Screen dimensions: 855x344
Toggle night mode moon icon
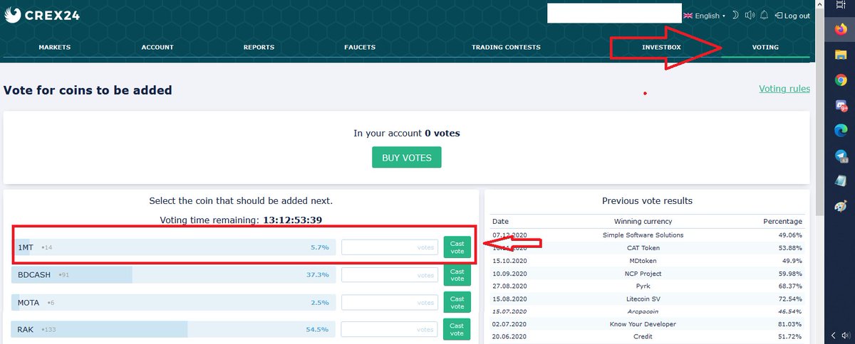735,15
